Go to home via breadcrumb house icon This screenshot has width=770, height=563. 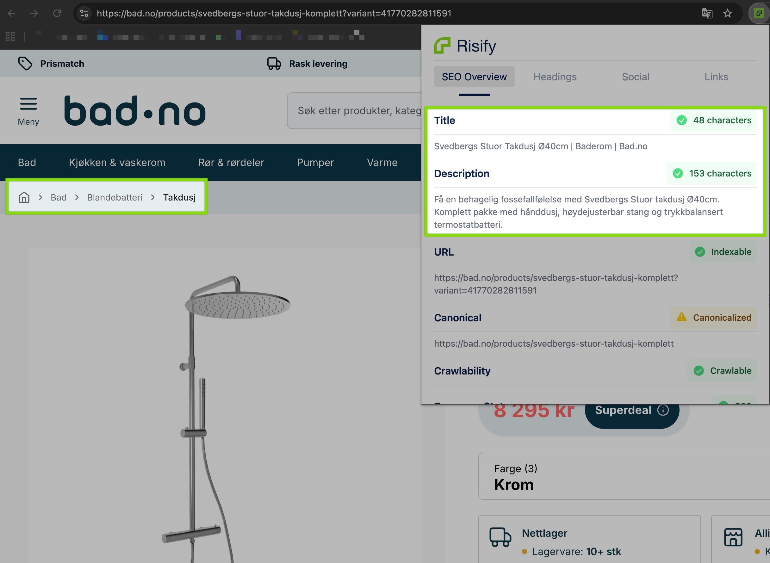pos(24,197)
